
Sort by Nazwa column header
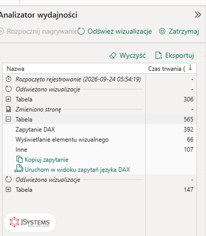[x=15, y=69]
